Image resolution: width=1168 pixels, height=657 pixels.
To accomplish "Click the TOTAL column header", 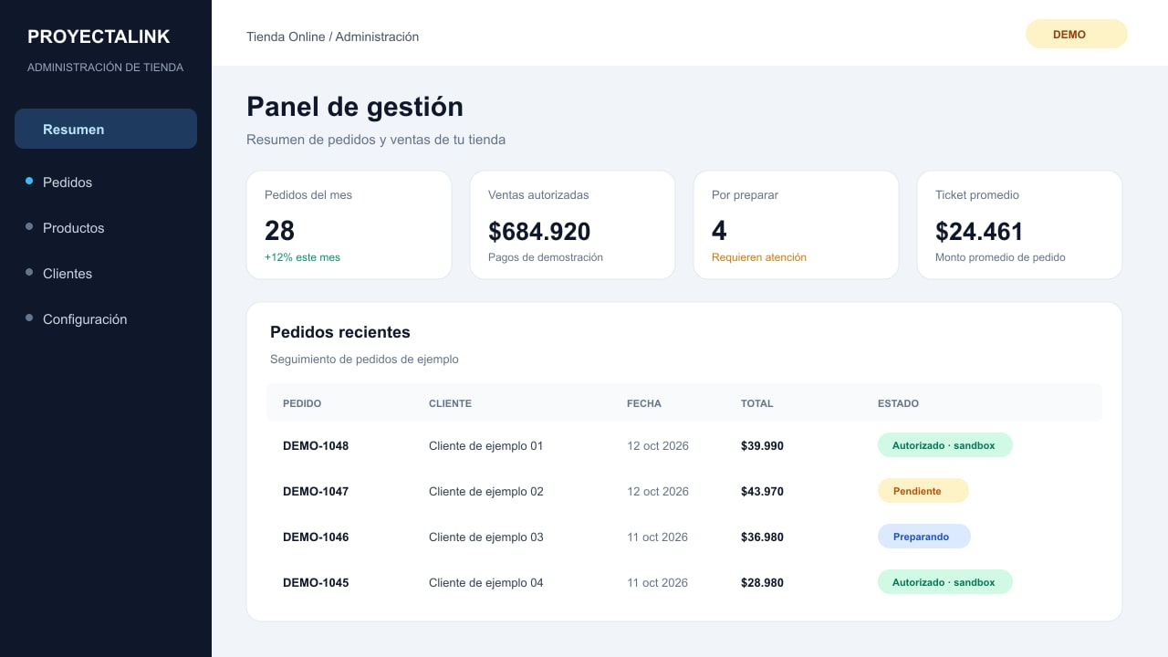I will (x=756, y=403).
